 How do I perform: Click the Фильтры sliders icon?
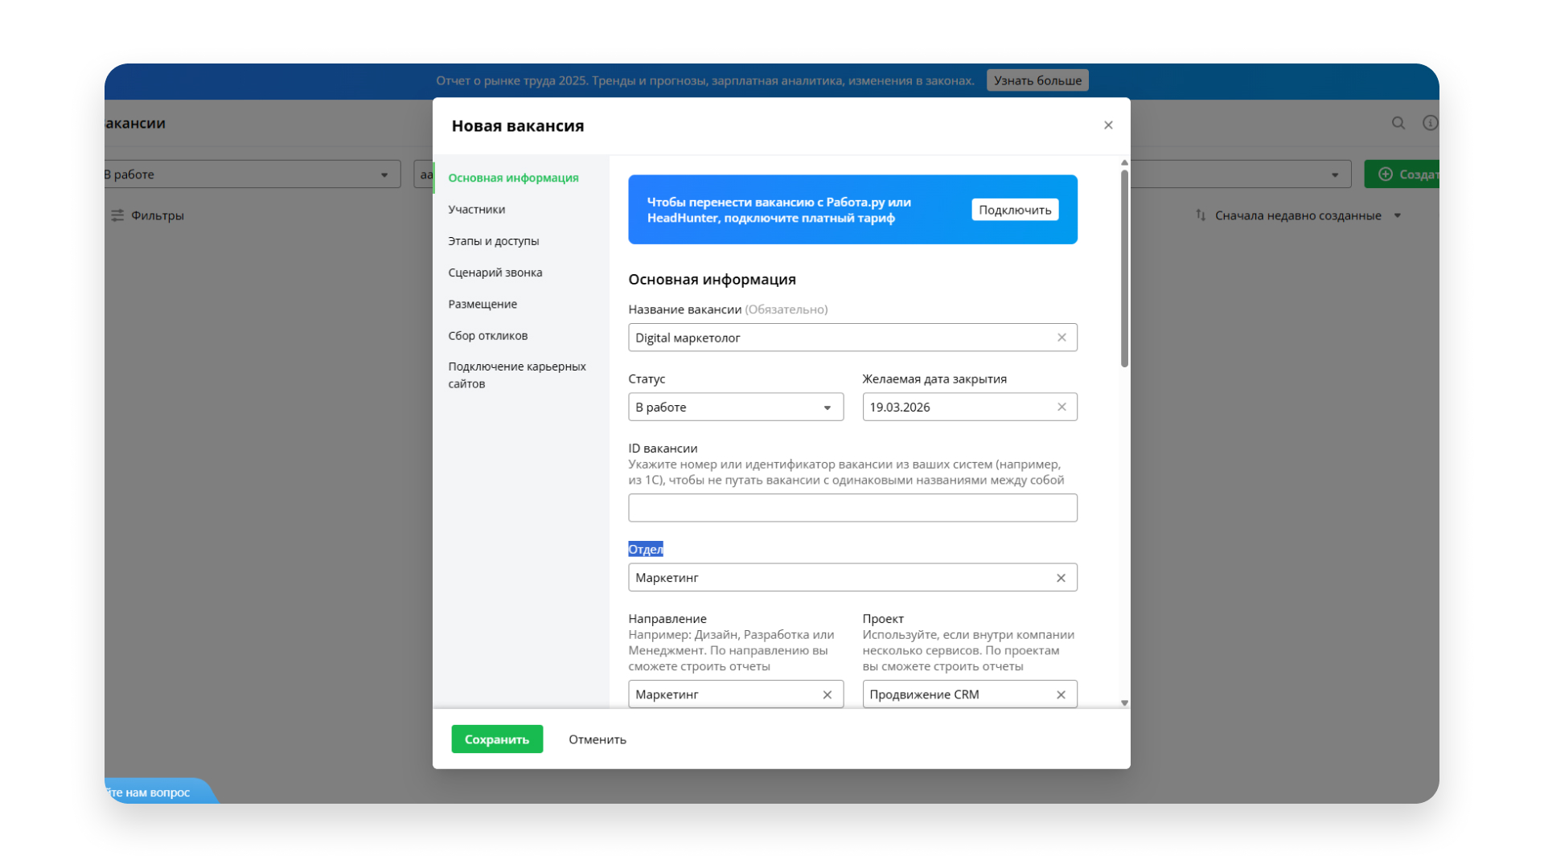pyautogui.click(x=117, y=215)
